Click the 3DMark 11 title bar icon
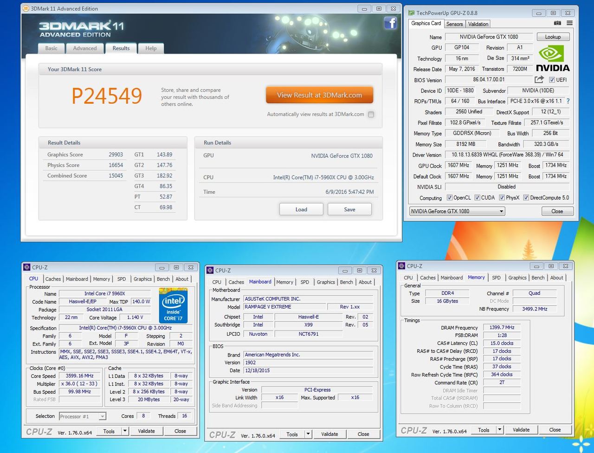Screen dimensions: 594x453 click(26, 8)
